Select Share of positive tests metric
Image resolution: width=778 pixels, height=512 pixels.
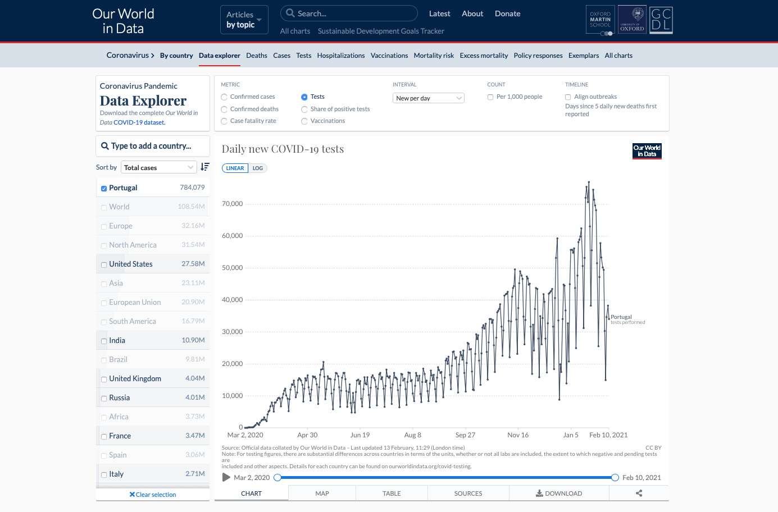[x=304, y=109]
